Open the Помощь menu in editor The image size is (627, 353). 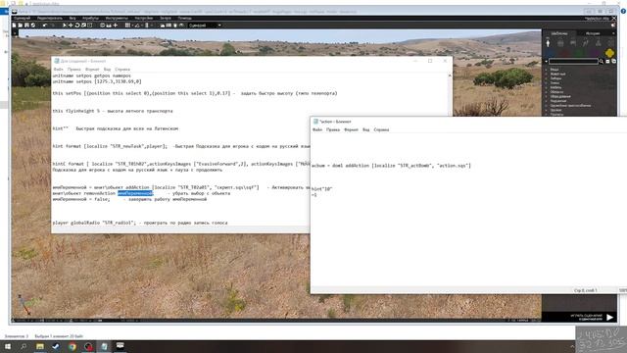coord(185,18)
